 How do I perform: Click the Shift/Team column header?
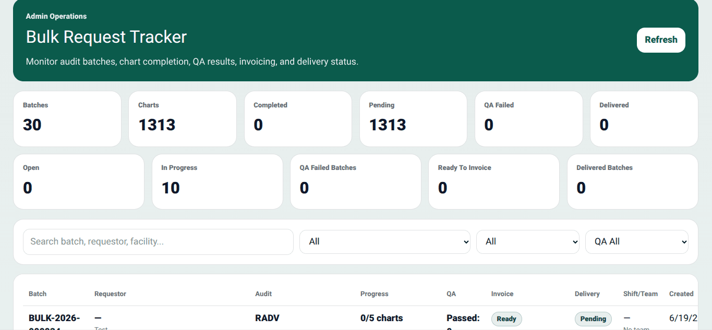(x=641, y=294)
